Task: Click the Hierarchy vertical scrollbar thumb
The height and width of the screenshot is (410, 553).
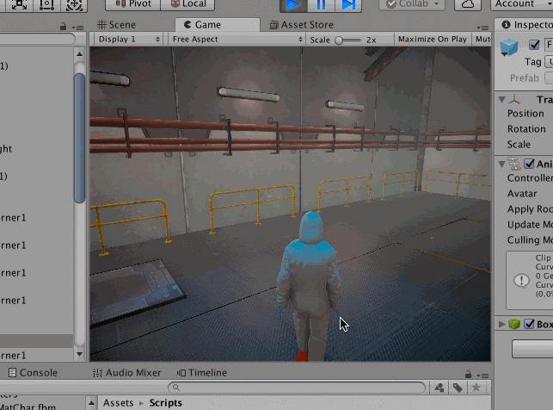Action: [80, 138]
